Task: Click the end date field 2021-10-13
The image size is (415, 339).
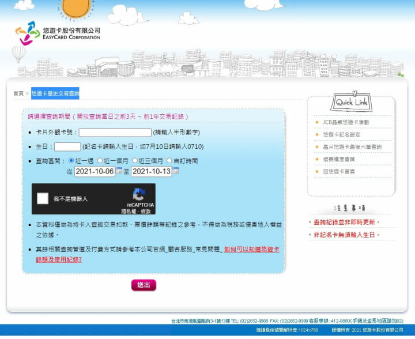Action: coord(152,171)
